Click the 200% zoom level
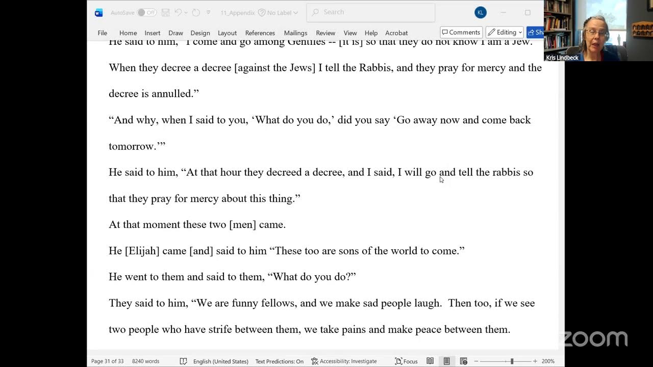The image size is (653, 367). [x=548, y=361]
